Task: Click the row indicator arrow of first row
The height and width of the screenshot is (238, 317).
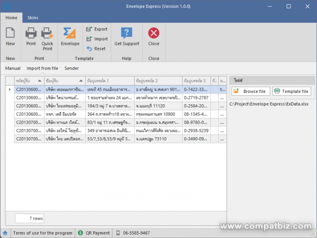Action: click(10, 89)
